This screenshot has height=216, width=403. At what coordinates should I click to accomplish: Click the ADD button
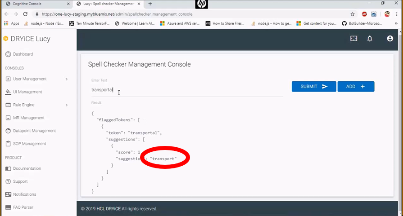(x=356, y=87)
